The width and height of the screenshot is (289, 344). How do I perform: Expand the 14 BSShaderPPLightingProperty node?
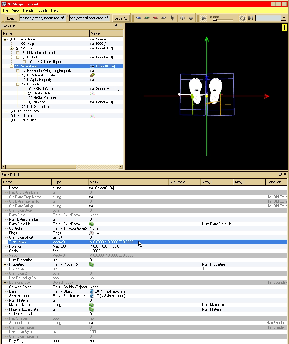(x=18, y=71)
